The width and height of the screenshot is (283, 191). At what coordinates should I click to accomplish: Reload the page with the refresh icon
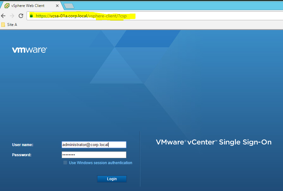click(x=21, y=16)
